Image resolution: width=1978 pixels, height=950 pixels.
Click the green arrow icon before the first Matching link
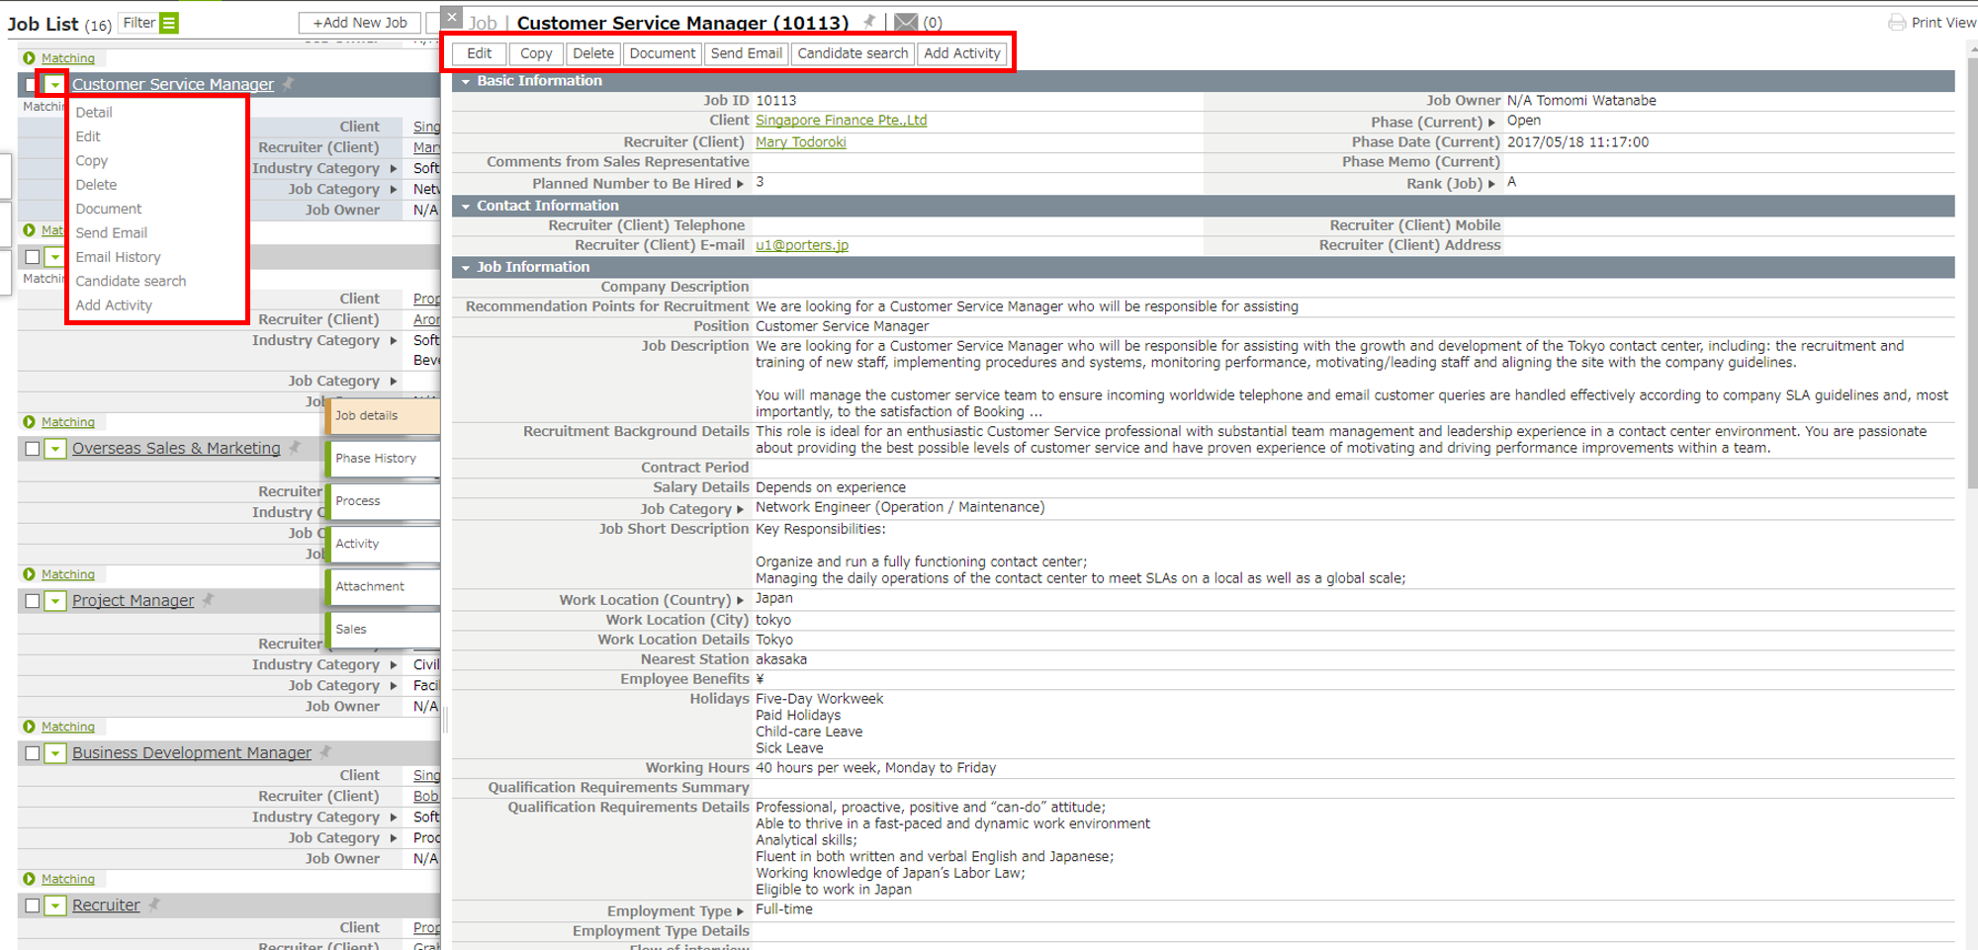click(32, 58)
